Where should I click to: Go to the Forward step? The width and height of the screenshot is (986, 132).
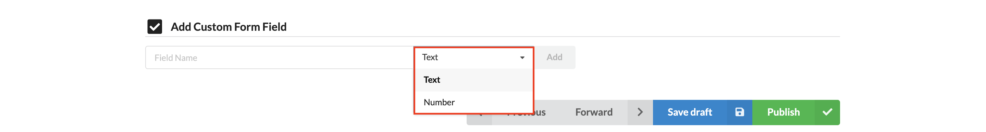(x=594, y=112)
